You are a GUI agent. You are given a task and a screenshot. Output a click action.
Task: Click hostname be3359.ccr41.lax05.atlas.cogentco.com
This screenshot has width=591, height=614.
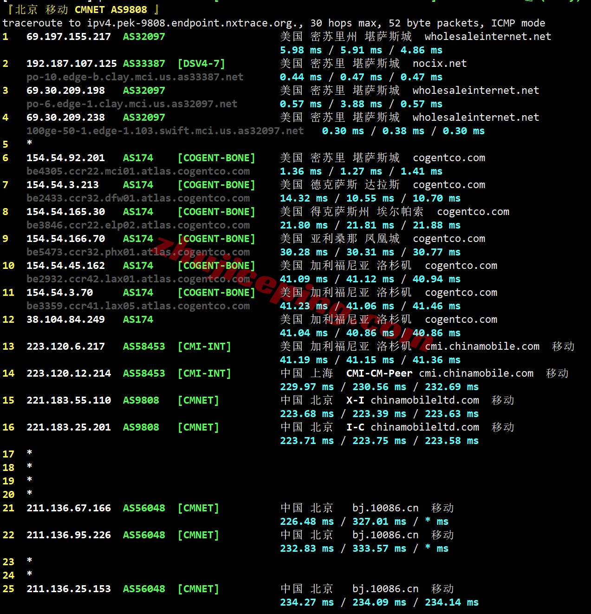[x=138, y=306]
